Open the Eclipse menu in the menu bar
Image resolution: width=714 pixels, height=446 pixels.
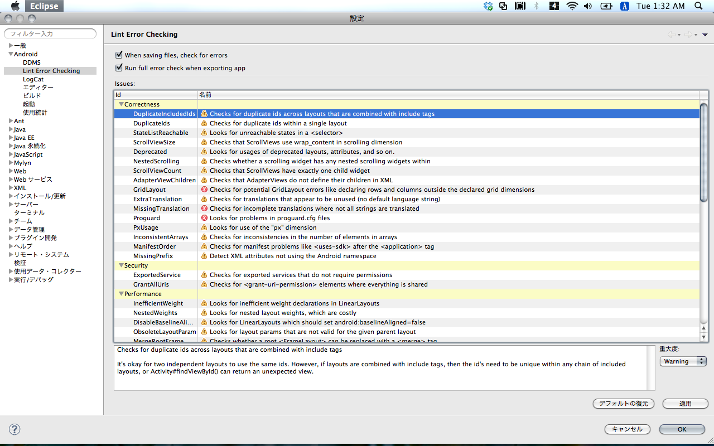pyautogui.click(x=44, y=6)
